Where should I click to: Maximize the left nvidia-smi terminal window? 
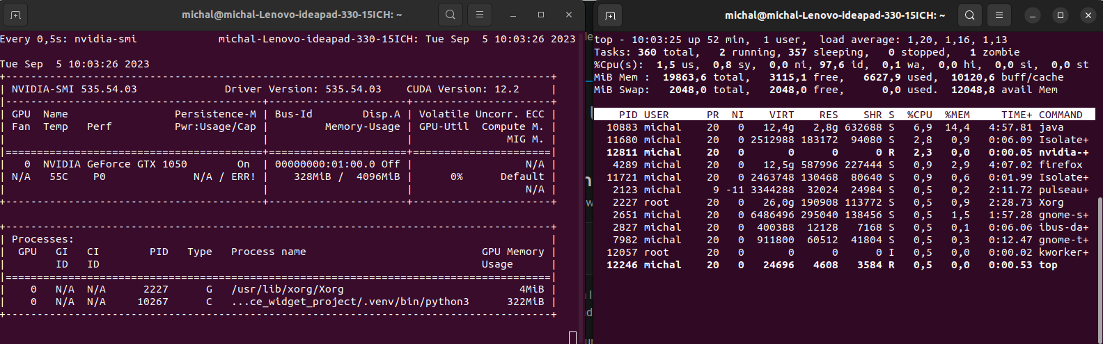point(541,15)
